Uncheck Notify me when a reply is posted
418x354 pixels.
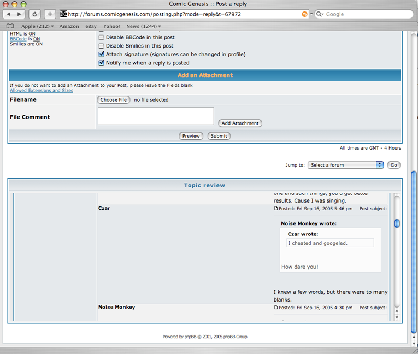[x=101, y=63]
